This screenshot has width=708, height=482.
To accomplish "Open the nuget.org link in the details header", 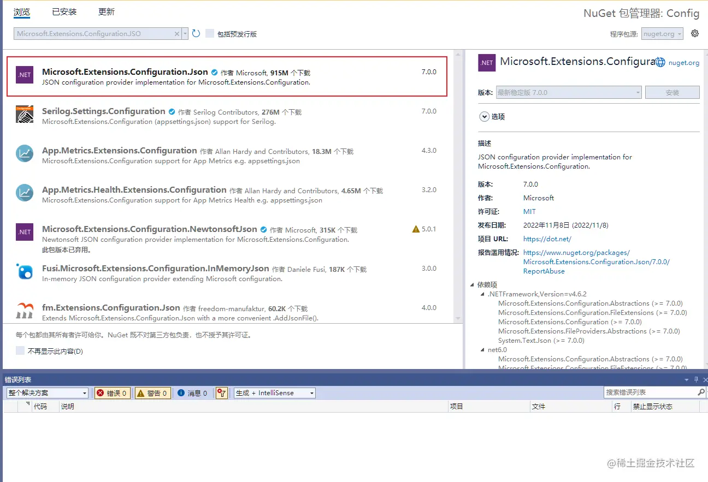I will pos(684,63).
